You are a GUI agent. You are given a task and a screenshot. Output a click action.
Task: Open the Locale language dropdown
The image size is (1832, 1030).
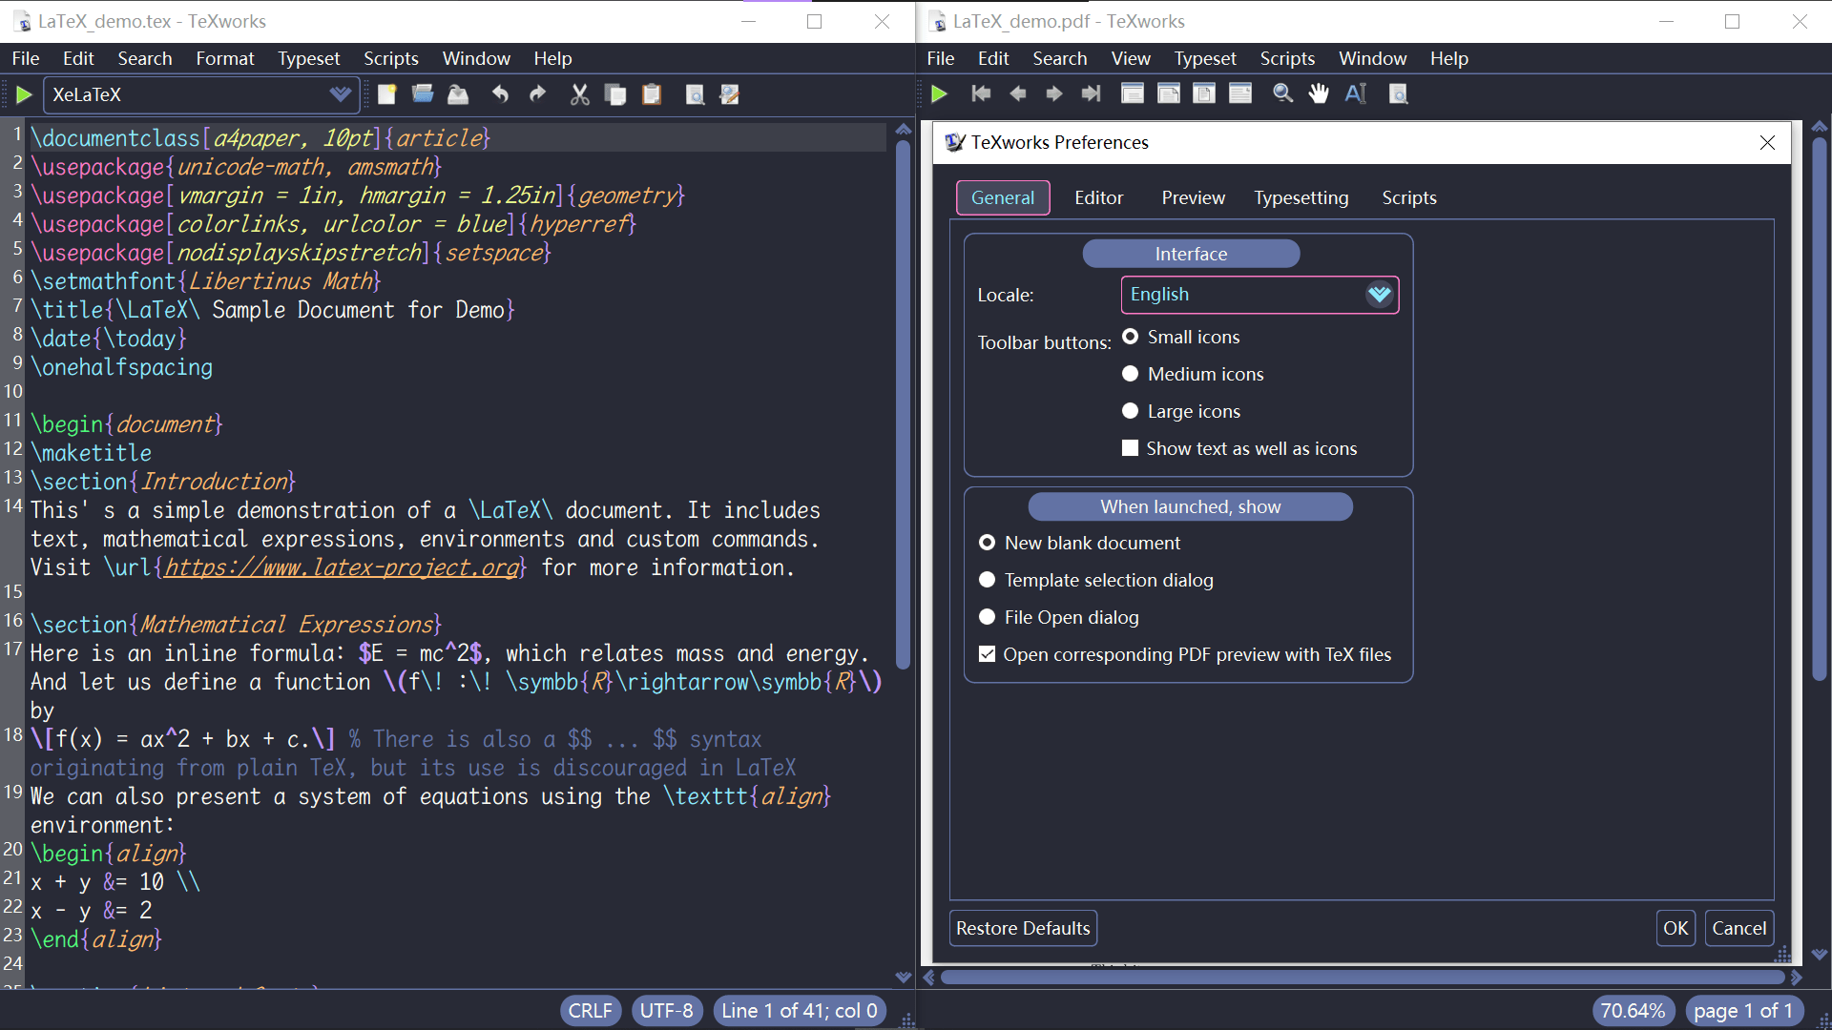pyautogui.click(x=1380, y=295)
